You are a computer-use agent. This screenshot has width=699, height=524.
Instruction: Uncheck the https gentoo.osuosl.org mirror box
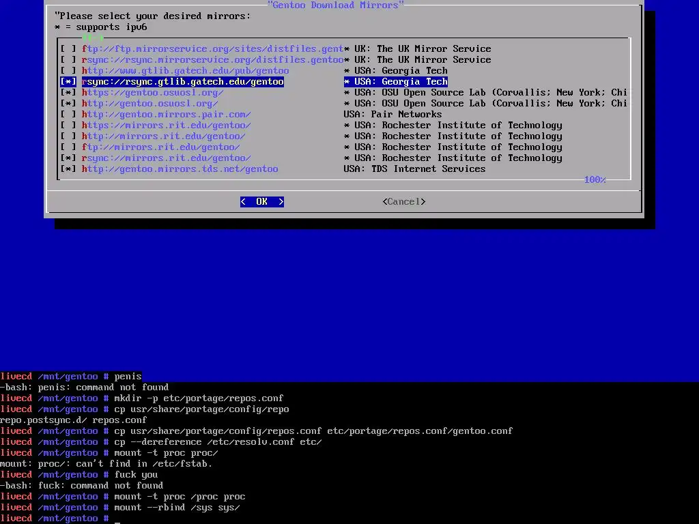68,92
